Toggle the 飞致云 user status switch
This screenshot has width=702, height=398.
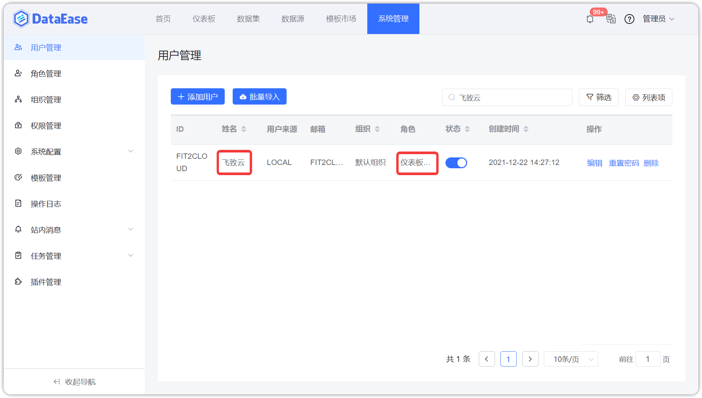pyautogui.click(x=456, y=163)
